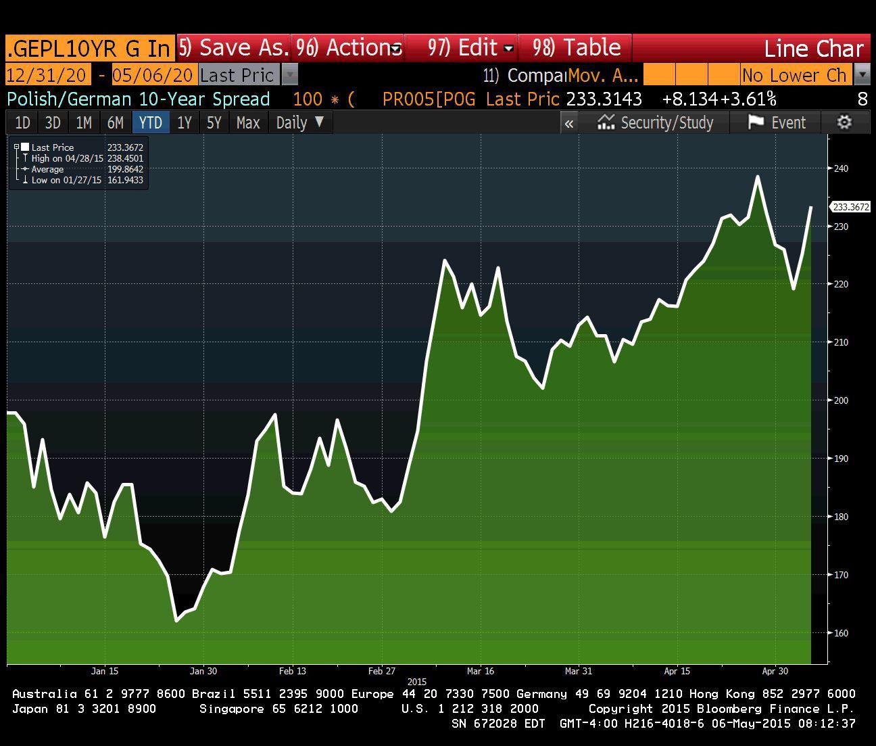
Task: Select the 1D time range
Action: coord(22,123)
